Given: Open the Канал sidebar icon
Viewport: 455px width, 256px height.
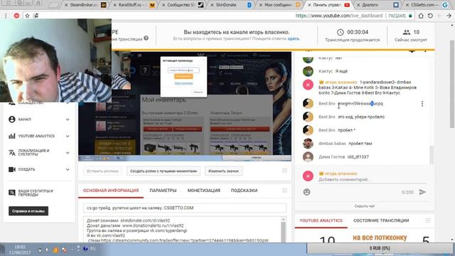Looking at the screenshot, I should point(12,119).
